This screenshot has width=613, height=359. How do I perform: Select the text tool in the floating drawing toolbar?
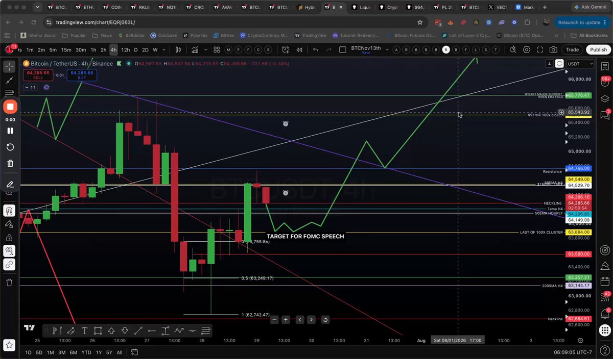click(x=84, y=330)
